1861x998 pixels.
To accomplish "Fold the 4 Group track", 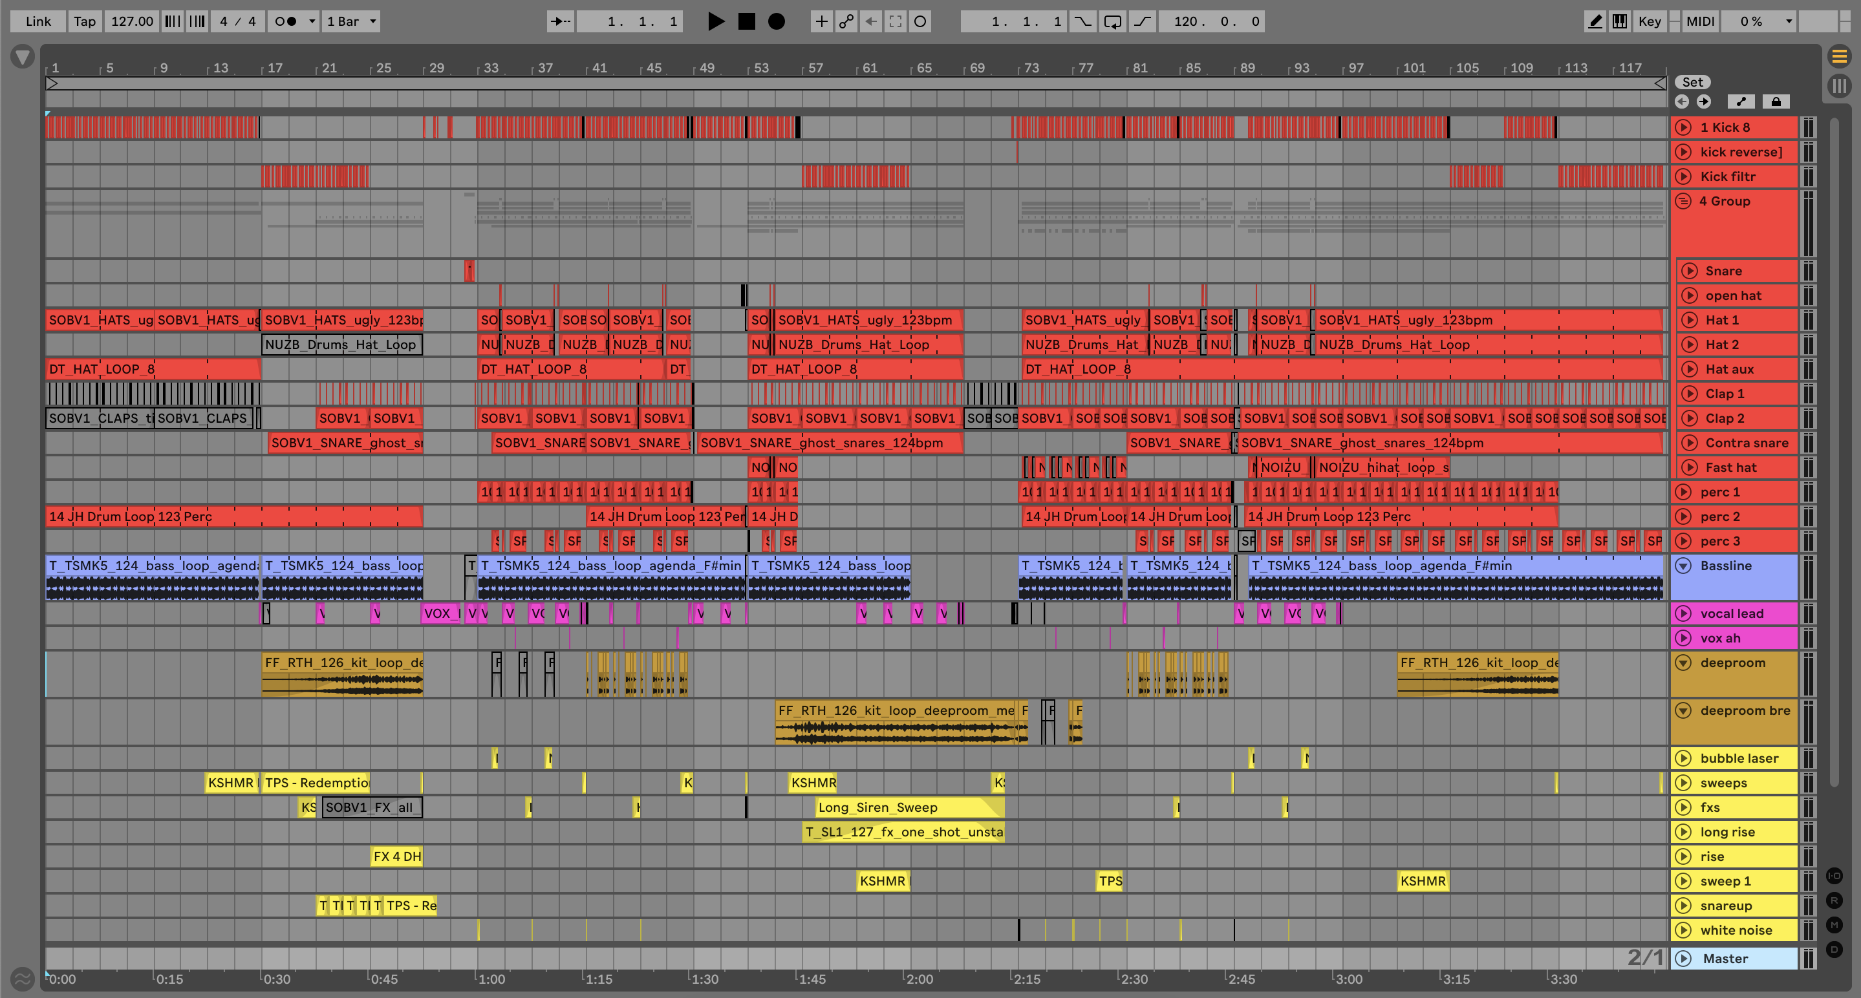I will click(x=1683, y=201).
